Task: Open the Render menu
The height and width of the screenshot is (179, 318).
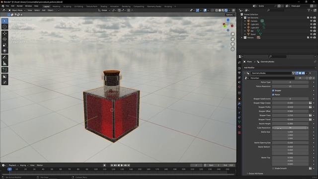Action: click(x=20, y=6)
